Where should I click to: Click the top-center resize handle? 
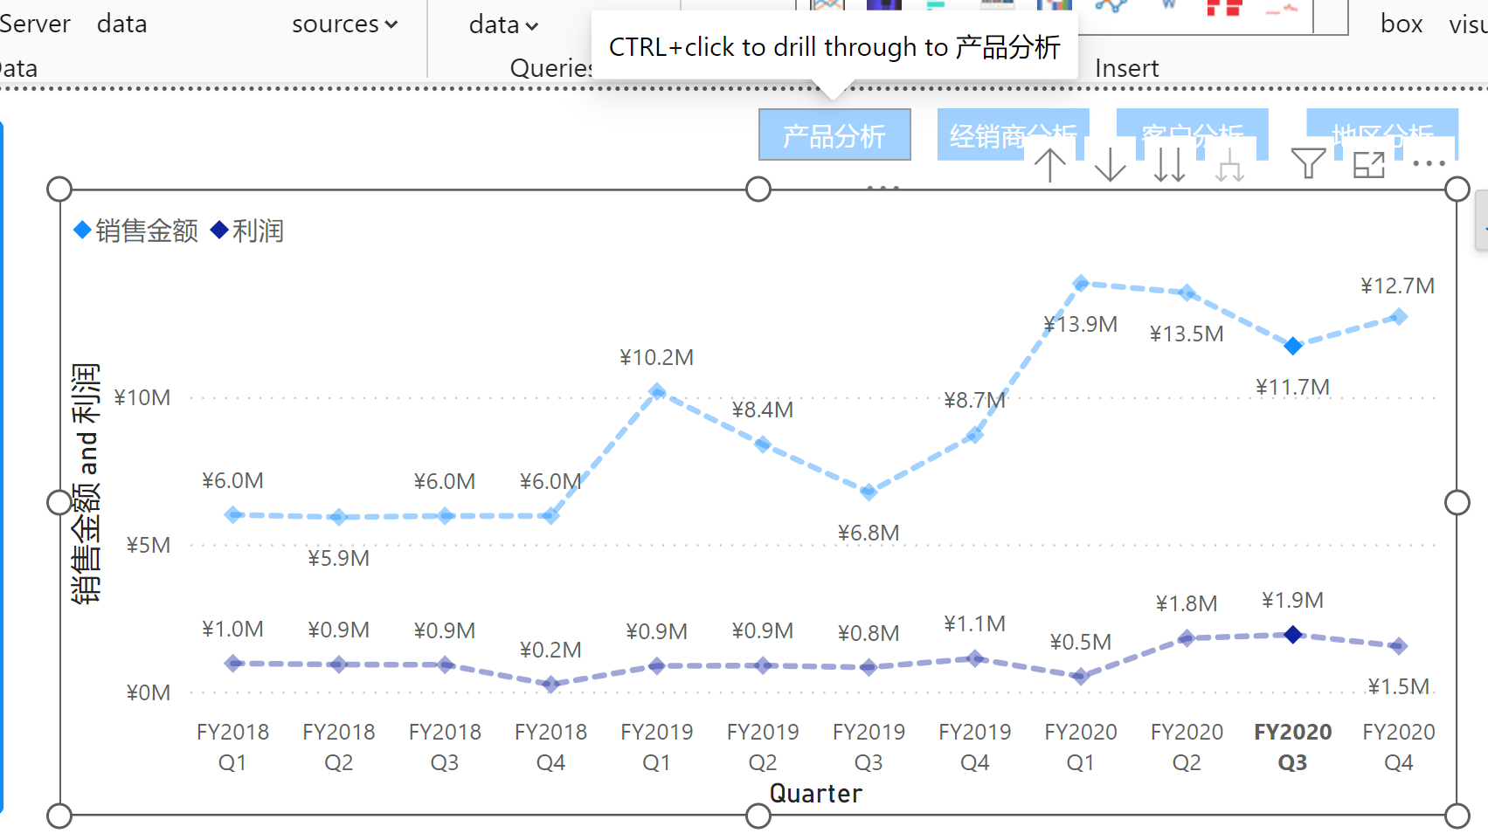click(758, 189)
